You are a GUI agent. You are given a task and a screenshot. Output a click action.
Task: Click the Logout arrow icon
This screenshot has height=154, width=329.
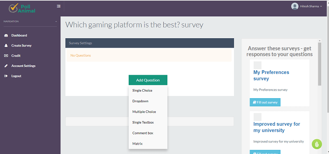tap(6, 76)
